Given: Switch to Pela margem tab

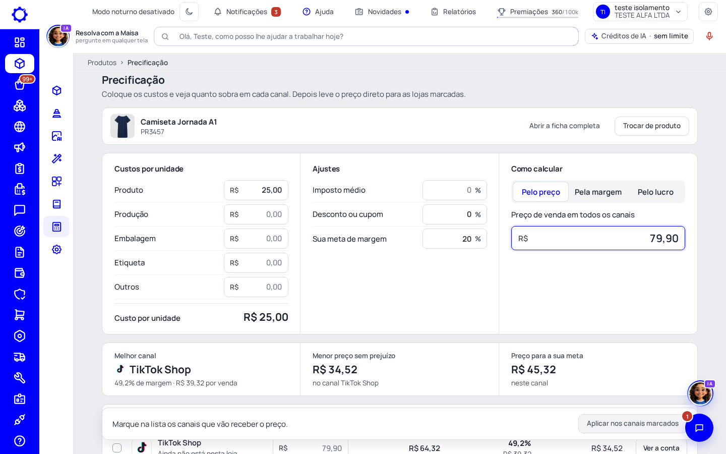Looking at the screenshot, I should click(598, 192).
